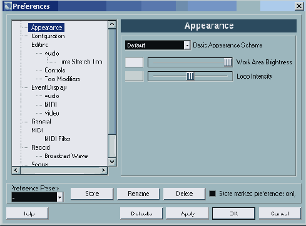Open the Preference Presets dropdown
The height and width of the screenshot is (226, 306).
click(59, 197)
